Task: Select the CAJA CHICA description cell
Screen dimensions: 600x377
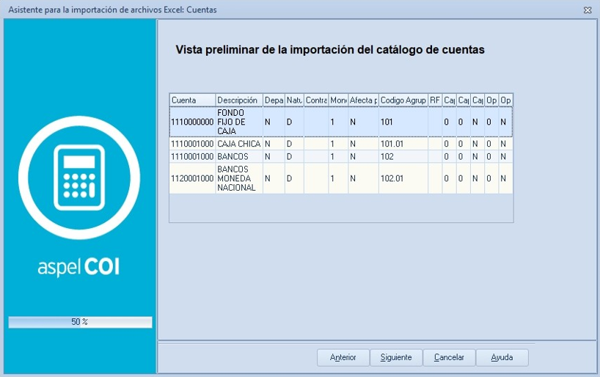Action: pos(239,144)
